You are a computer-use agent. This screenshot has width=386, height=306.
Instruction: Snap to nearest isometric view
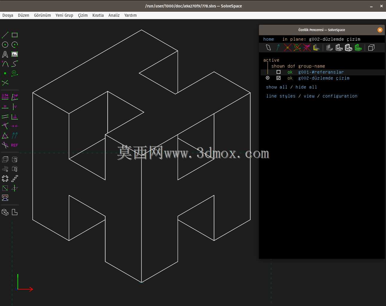[5, 212]
